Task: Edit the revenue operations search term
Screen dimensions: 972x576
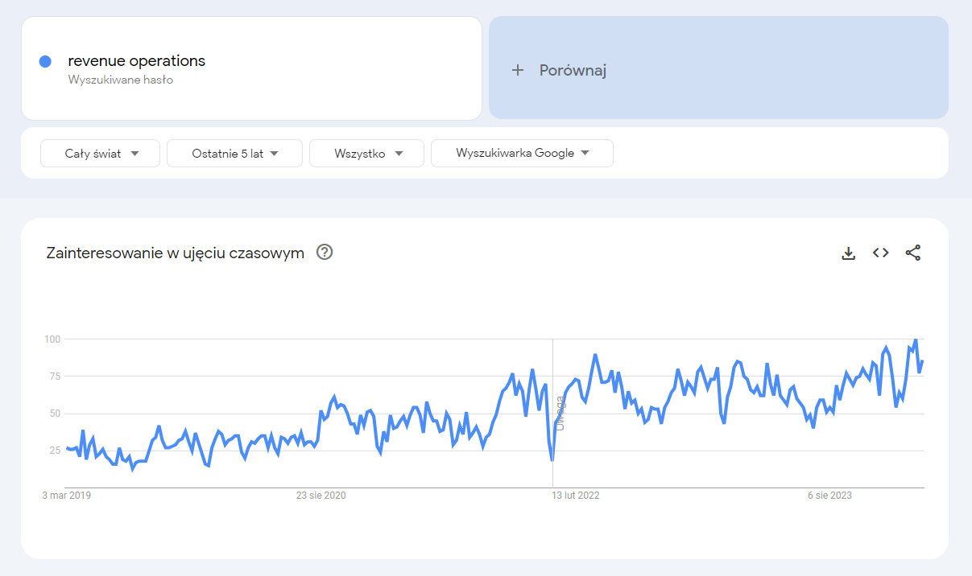Action: click(136, 61)
